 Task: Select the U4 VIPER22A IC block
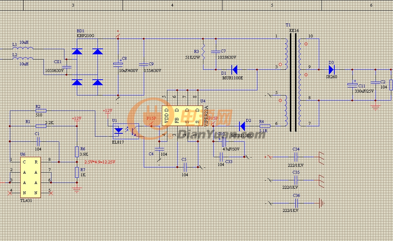click(x=185, y=115)
